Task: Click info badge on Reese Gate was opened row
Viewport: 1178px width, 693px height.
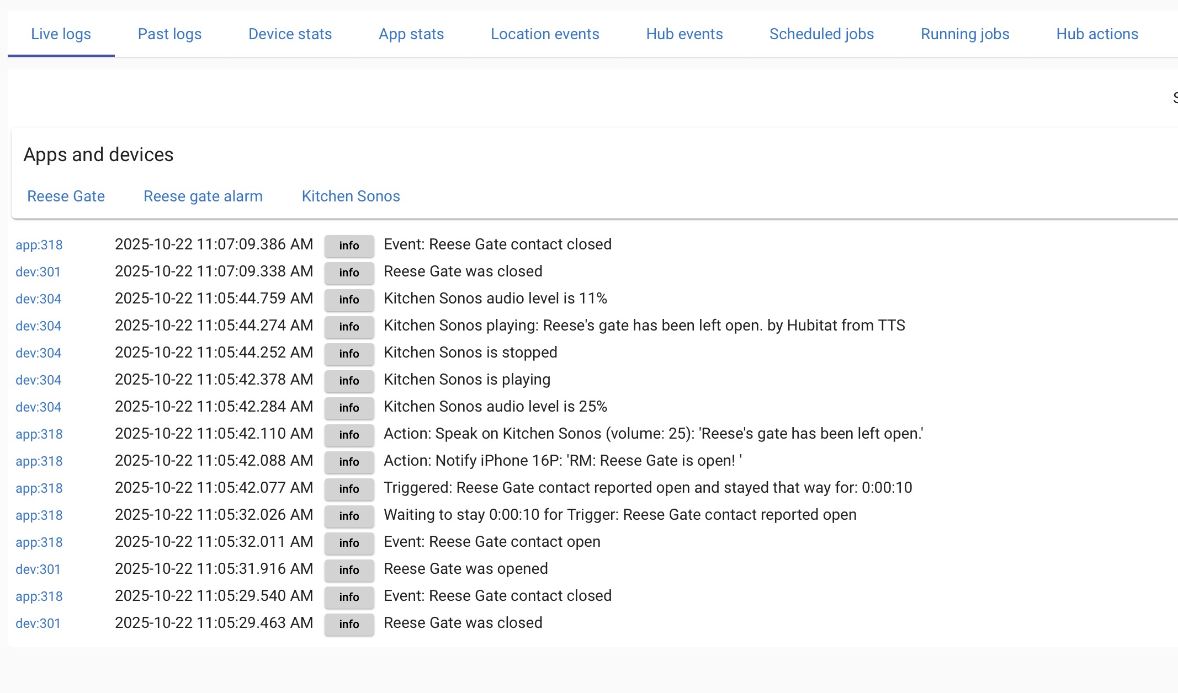Action: pos(349,570)
